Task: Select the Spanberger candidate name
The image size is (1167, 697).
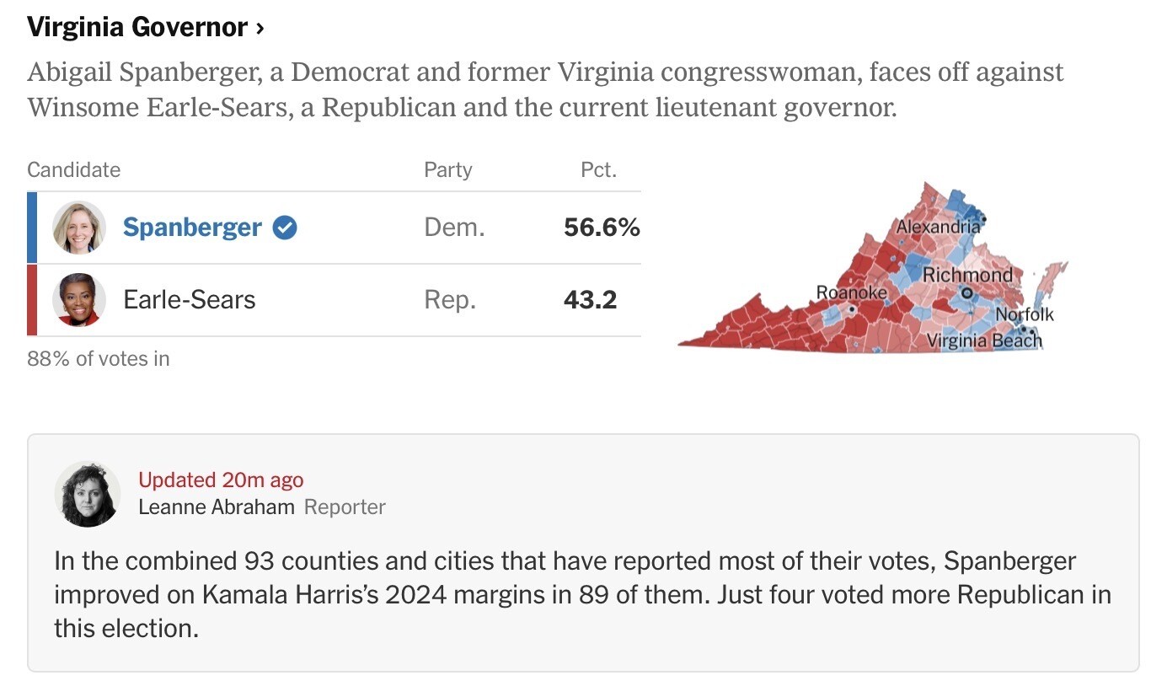Action: click(192, 228)
